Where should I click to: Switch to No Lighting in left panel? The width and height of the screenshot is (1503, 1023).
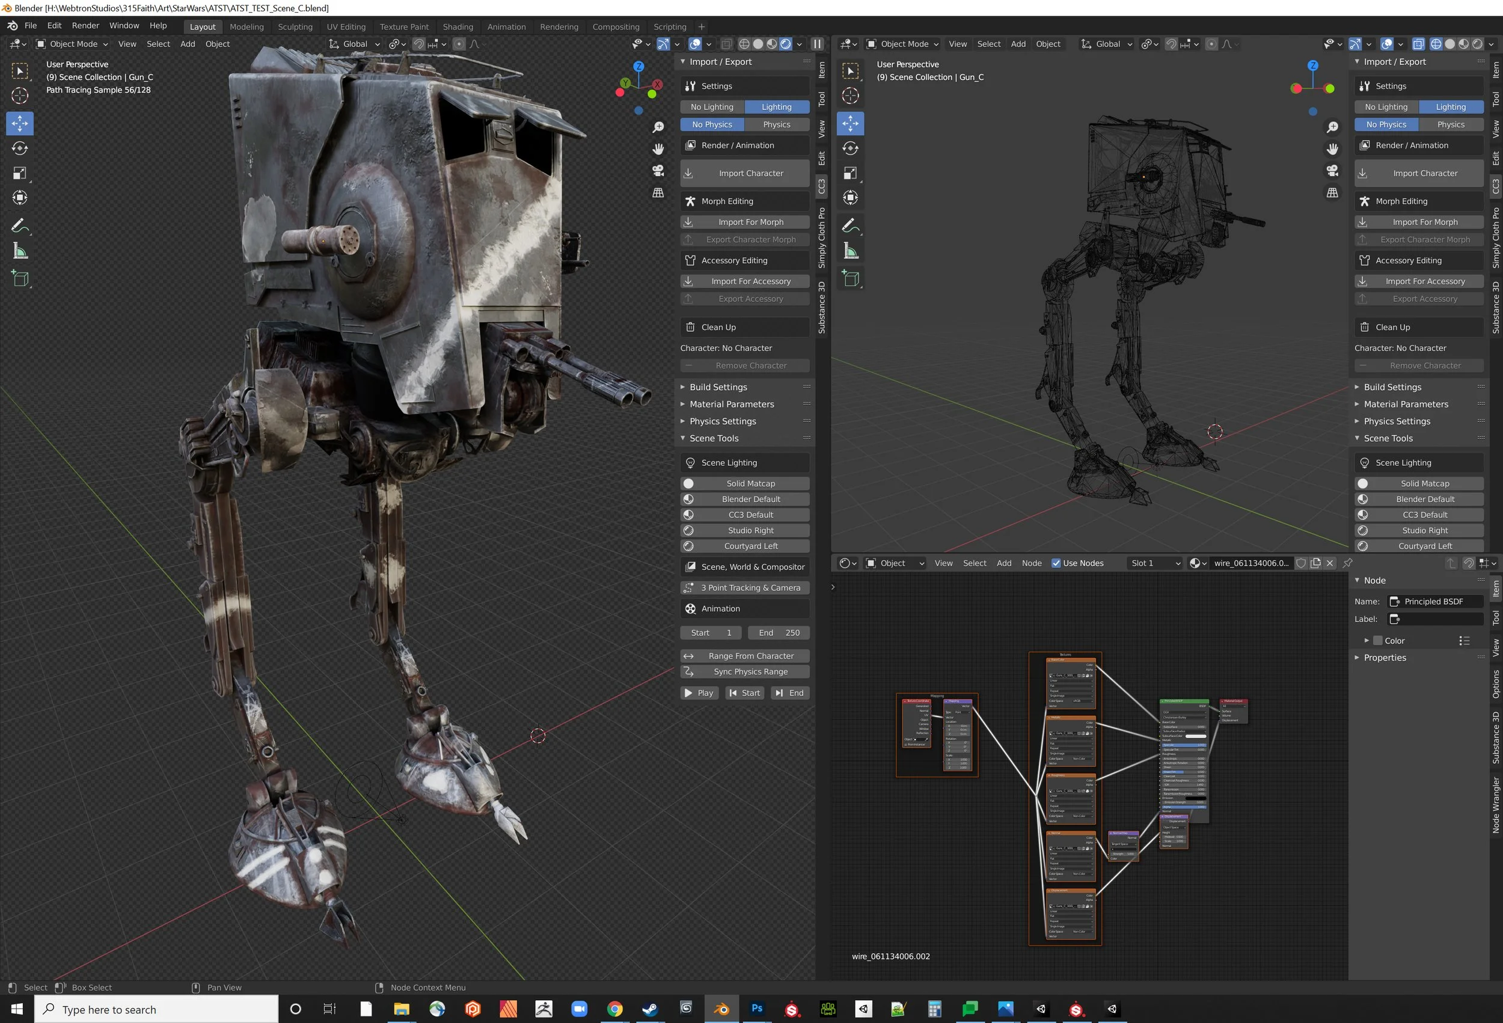pyautogui.click(x=711, y=107)
